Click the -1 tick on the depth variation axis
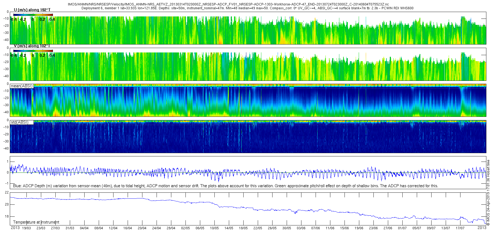The width and height of the screenshot is (491, 232). (7, 183)
